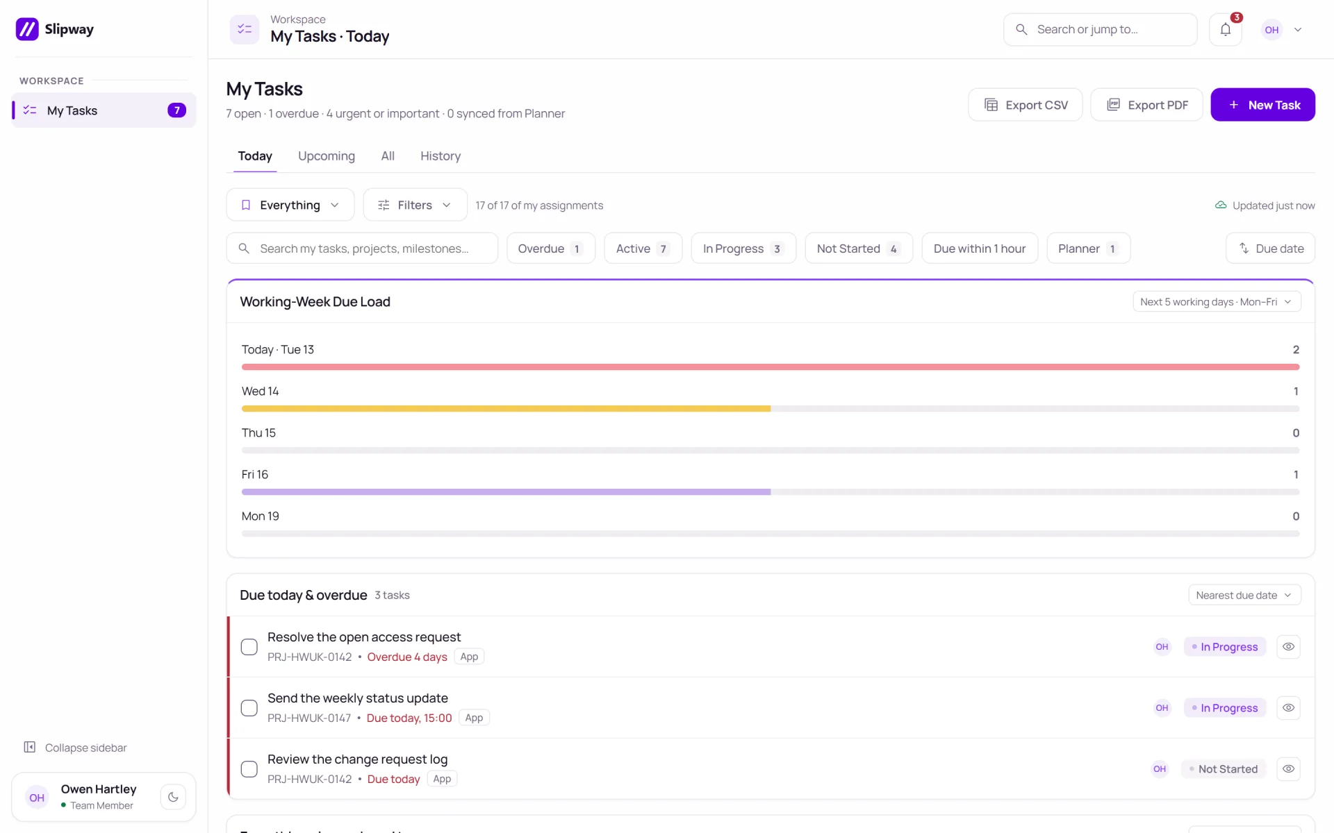This screenshot has width=1334, height=833.
Task: Check off Resolve the open access request
Action: pyautogui.click(x=249, y=647)
